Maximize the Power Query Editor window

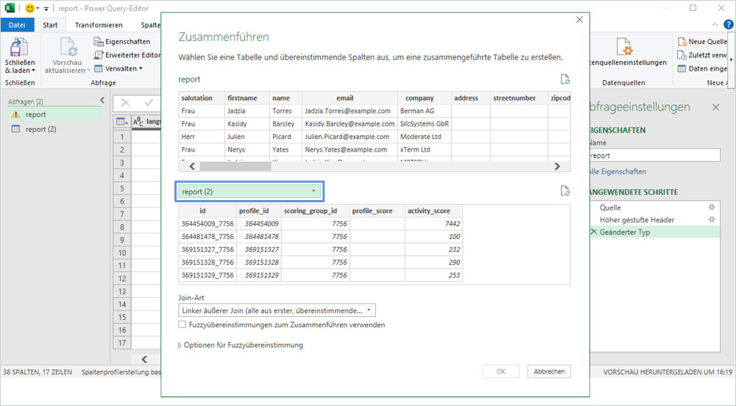click(x=693, y=8)
